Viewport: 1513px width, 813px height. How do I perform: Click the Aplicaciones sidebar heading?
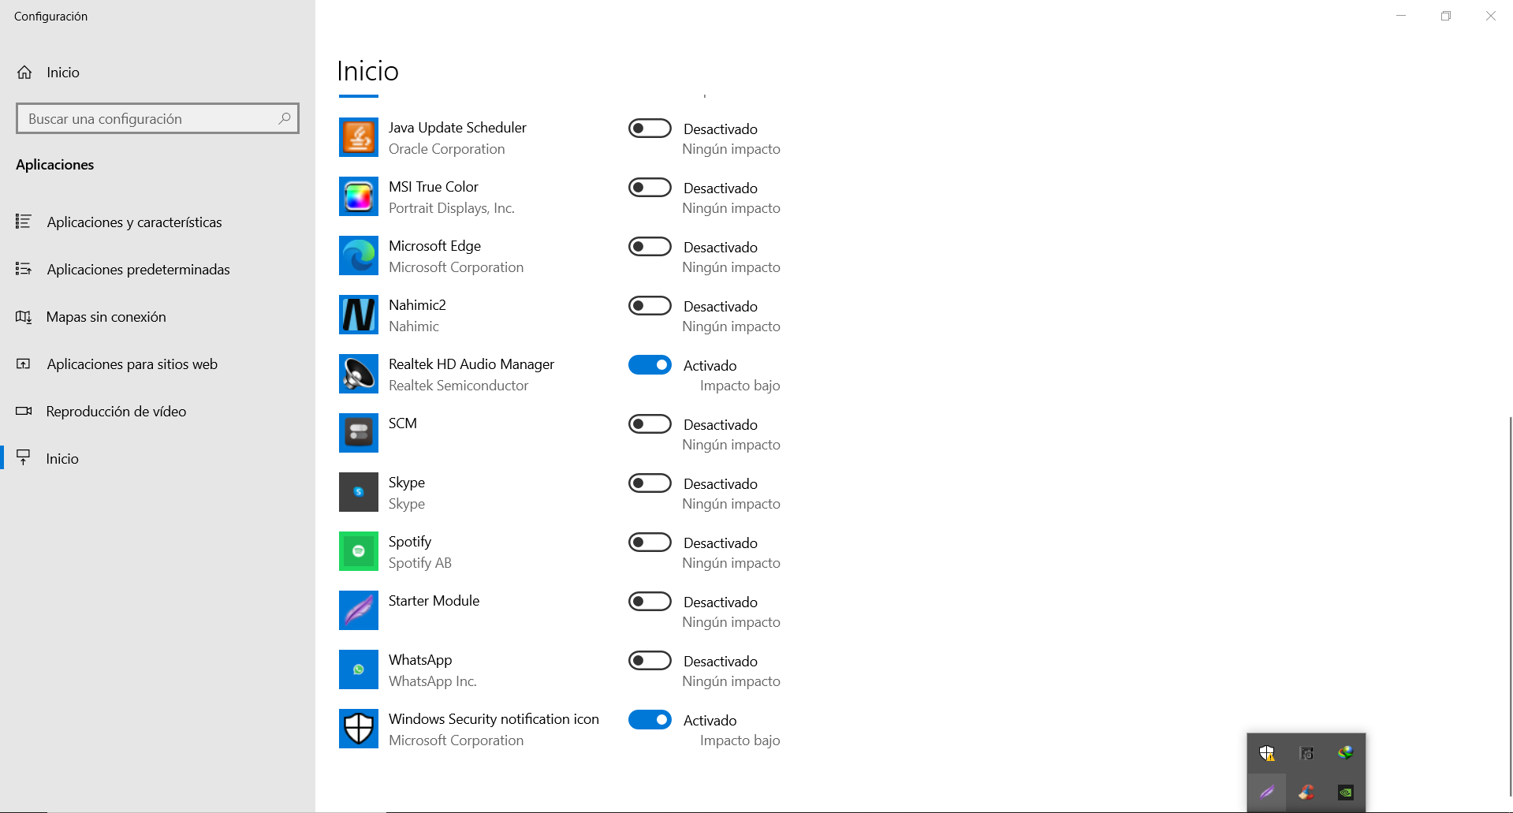pos(55,165)
